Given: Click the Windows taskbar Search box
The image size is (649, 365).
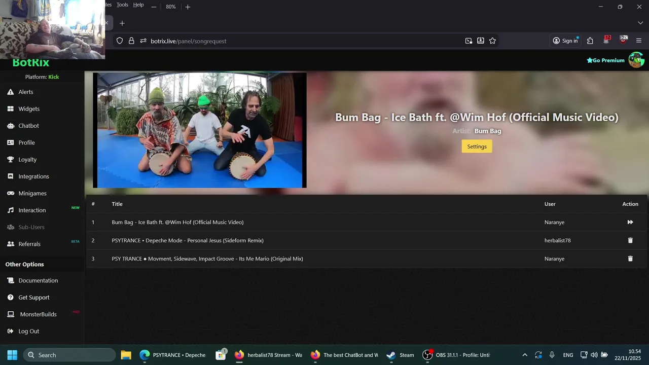Looking at the screenshot, I should [x=69, y=355].
